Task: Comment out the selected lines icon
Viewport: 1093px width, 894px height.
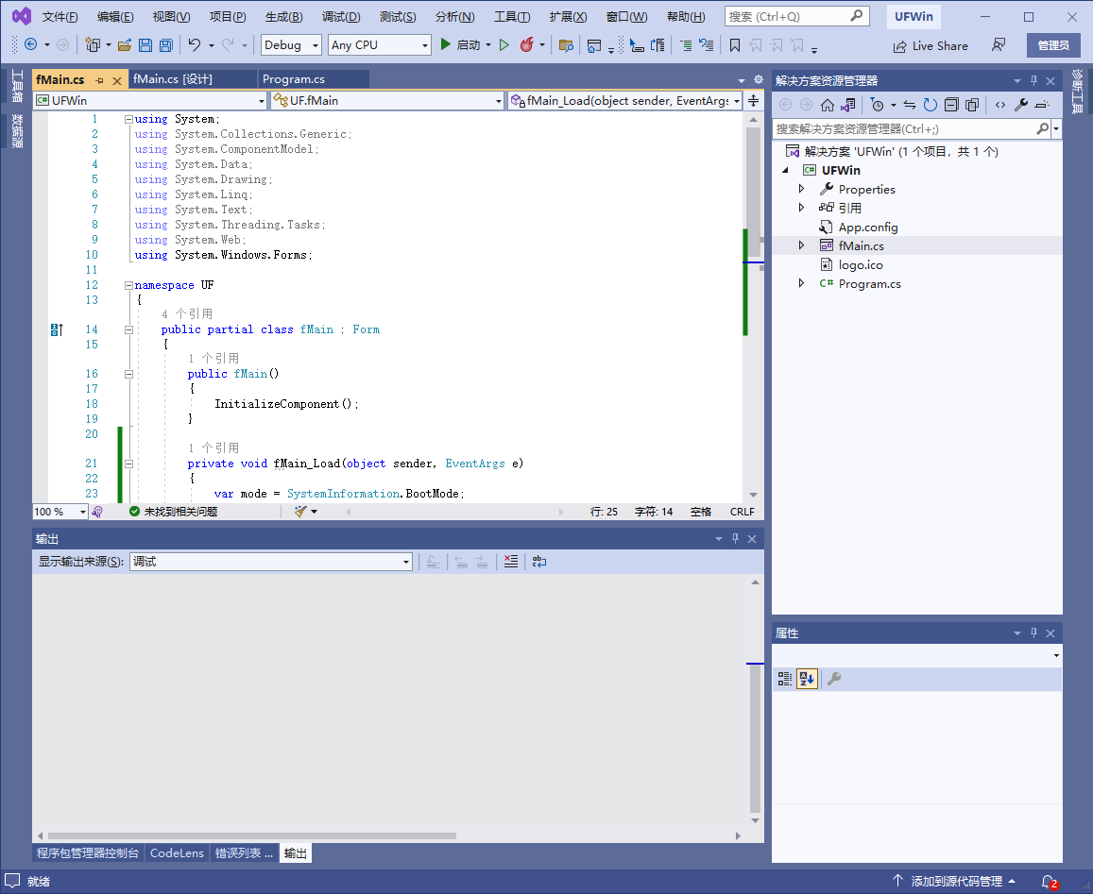Action: (686, 45)
